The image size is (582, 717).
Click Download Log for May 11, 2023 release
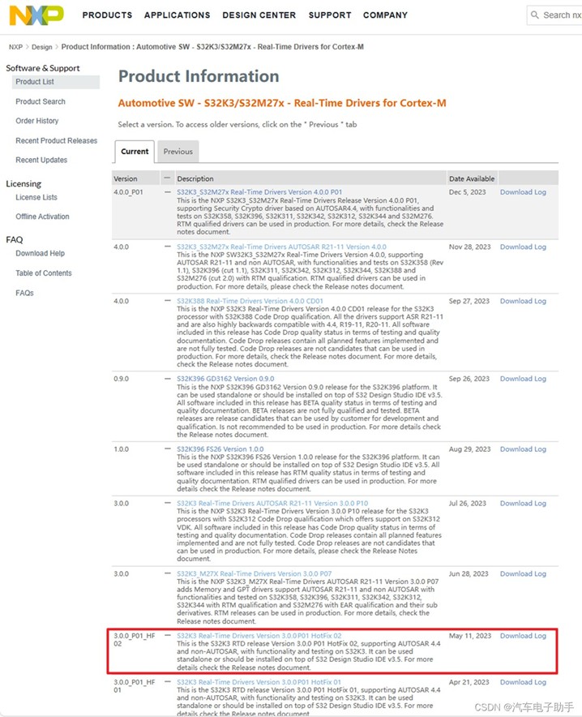(523, 636)
